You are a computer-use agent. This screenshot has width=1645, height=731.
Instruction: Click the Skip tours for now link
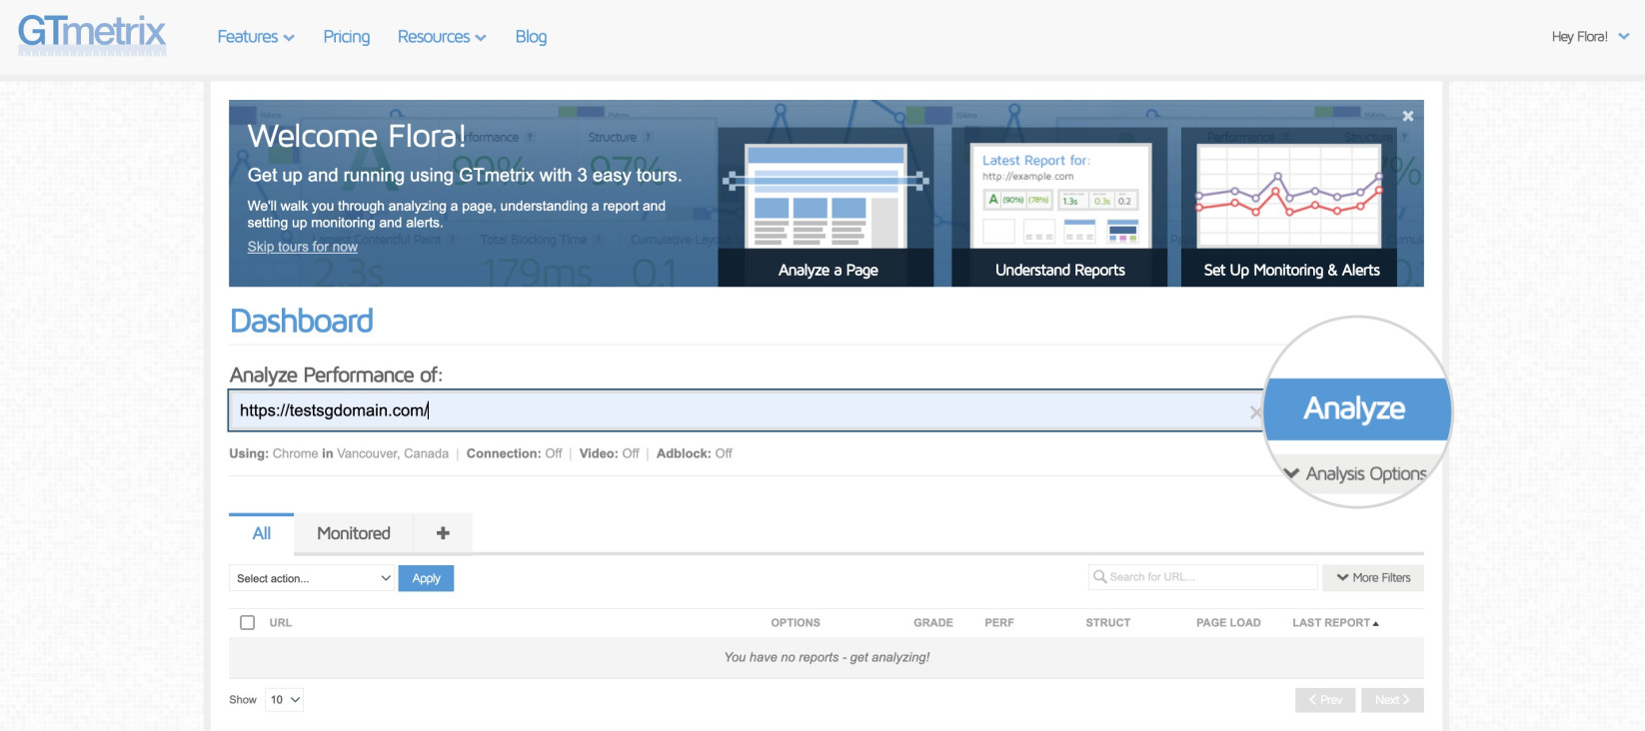coord(303,247)
